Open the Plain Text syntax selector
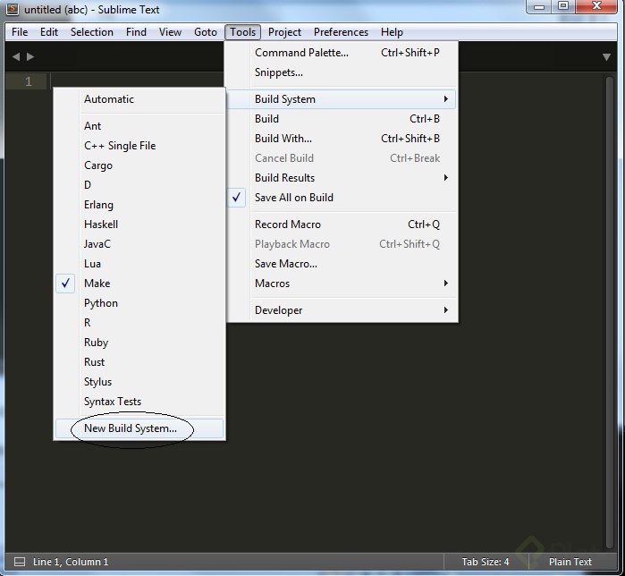 pyautogui.click(x=570, y=562)
